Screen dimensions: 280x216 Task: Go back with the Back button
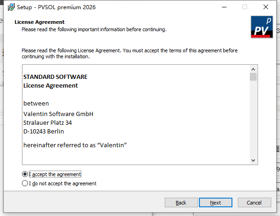pos(181,203)
